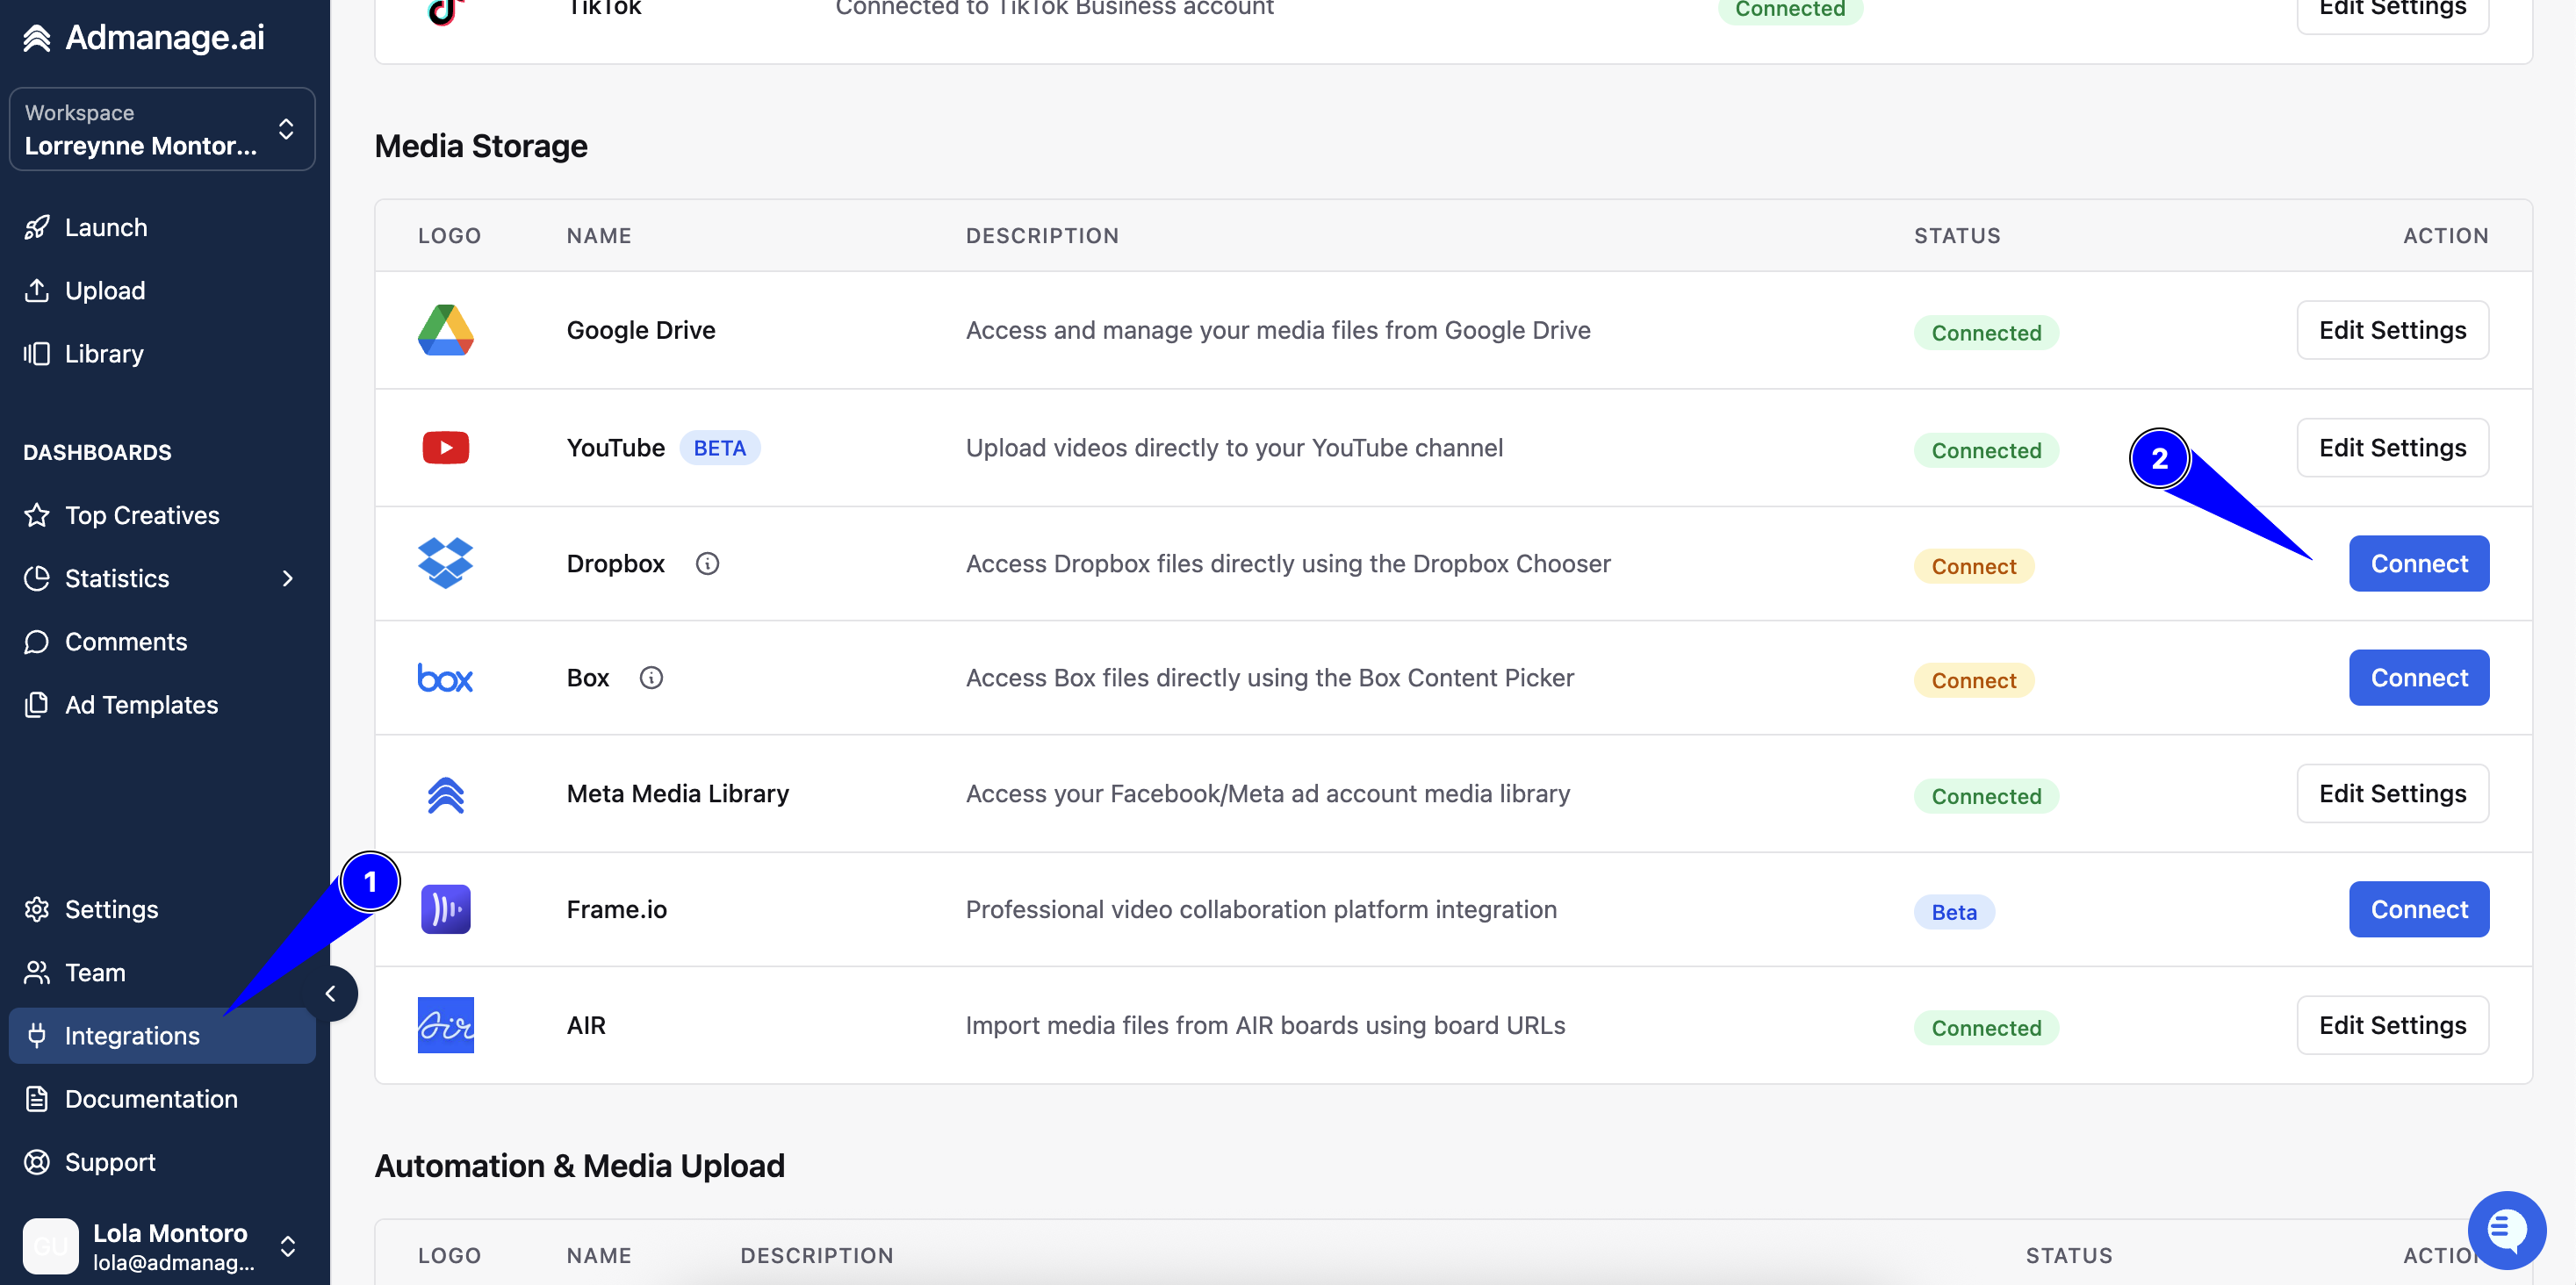Connect the Frame.io integration
2576x1285 pixels.
2419,909
